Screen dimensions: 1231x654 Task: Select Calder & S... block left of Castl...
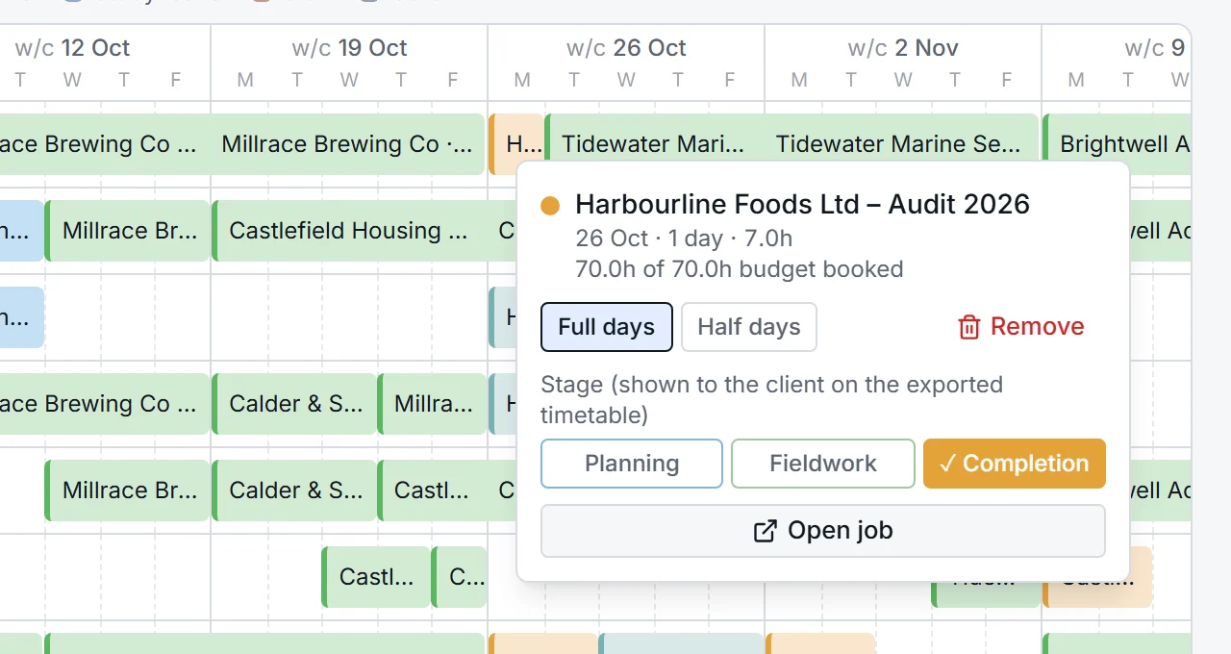click(293, 490)
